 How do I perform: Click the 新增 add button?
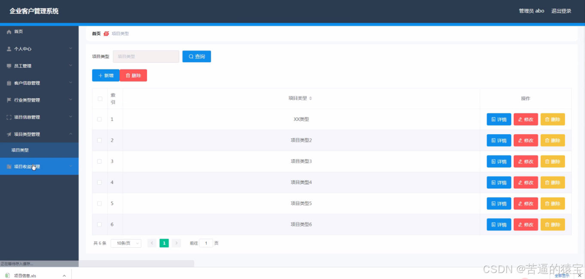click(106, 75)
